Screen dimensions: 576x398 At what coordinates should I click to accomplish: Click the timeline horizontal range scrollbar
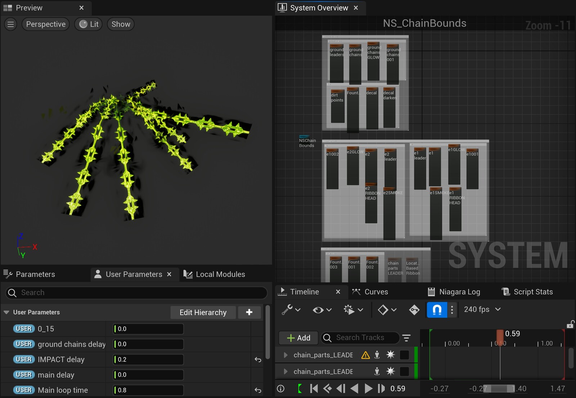tap(499, 389)
